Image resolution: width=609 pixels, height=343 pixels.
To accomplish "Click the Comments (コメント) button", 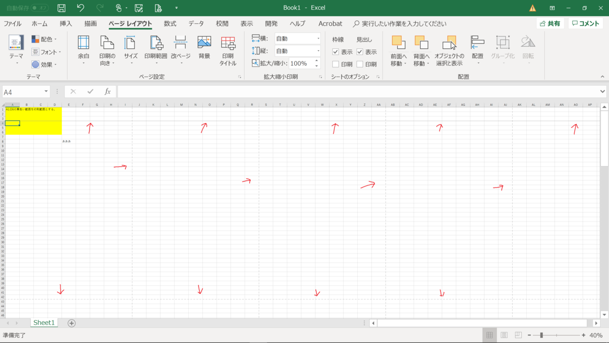I will (x=586, y=23).
